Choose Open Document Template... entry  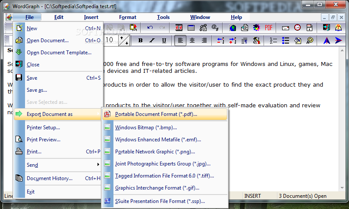(x=58, y=52)
